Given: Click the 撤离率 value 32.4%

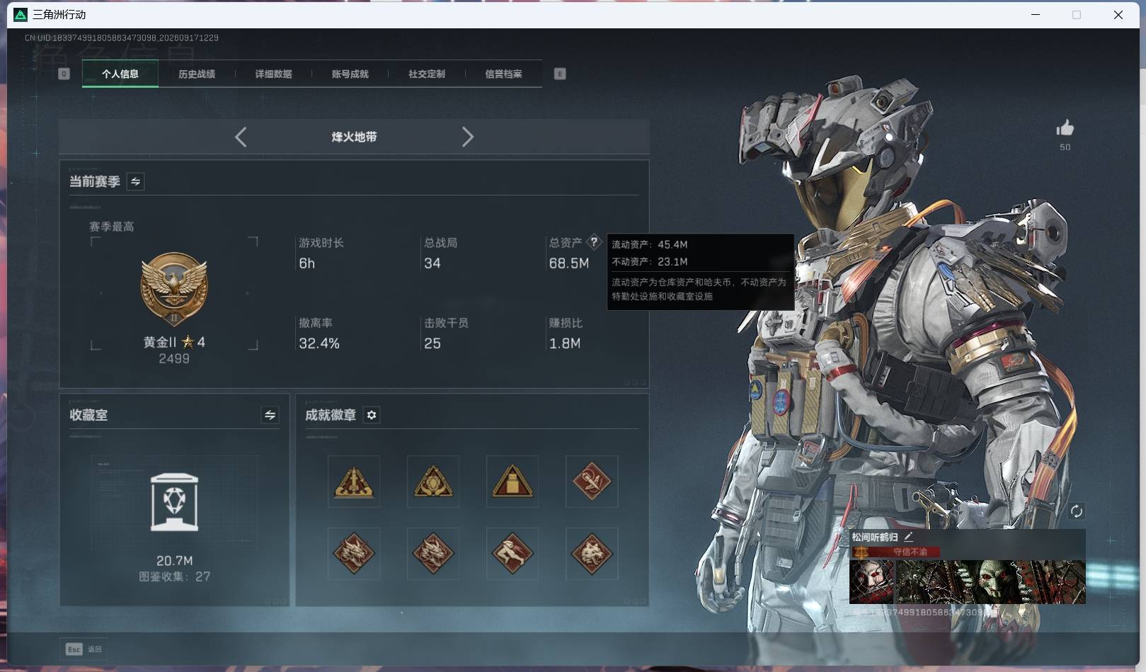Looking at the screenshot, I should coord(319,343).
